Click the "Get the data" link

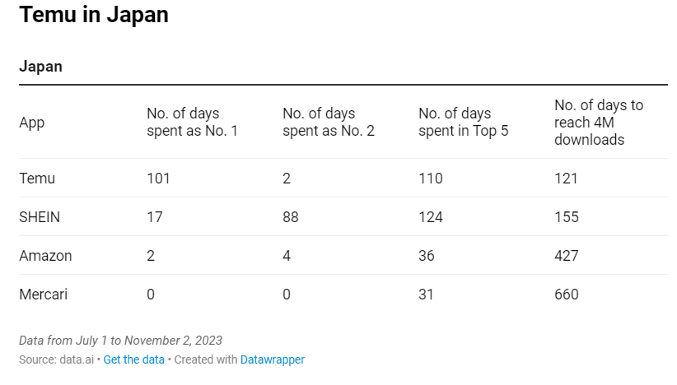134,359
